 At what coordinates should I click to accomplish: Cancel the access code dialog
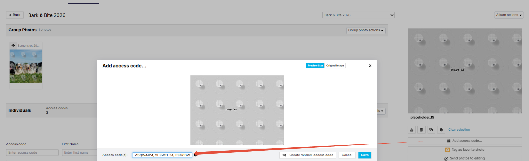[x=347, y=155]
